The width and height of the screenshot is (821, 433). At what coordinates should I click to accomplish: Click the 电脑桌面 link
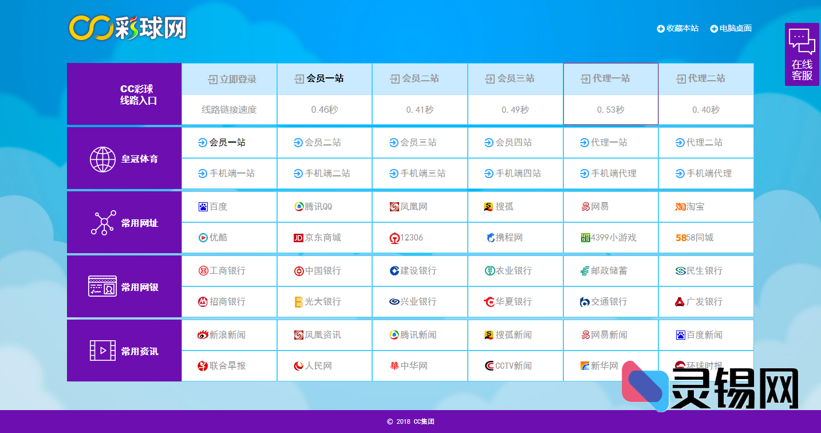[731, 28]
